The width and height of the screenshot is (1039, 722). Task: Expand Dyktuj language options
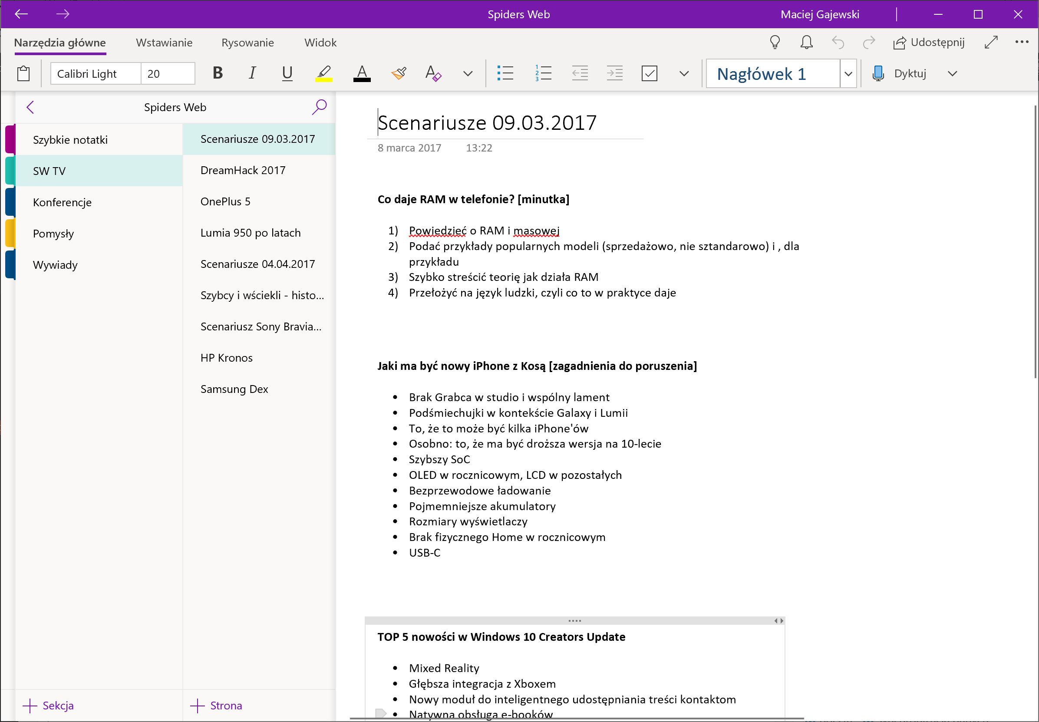point(952,73)
